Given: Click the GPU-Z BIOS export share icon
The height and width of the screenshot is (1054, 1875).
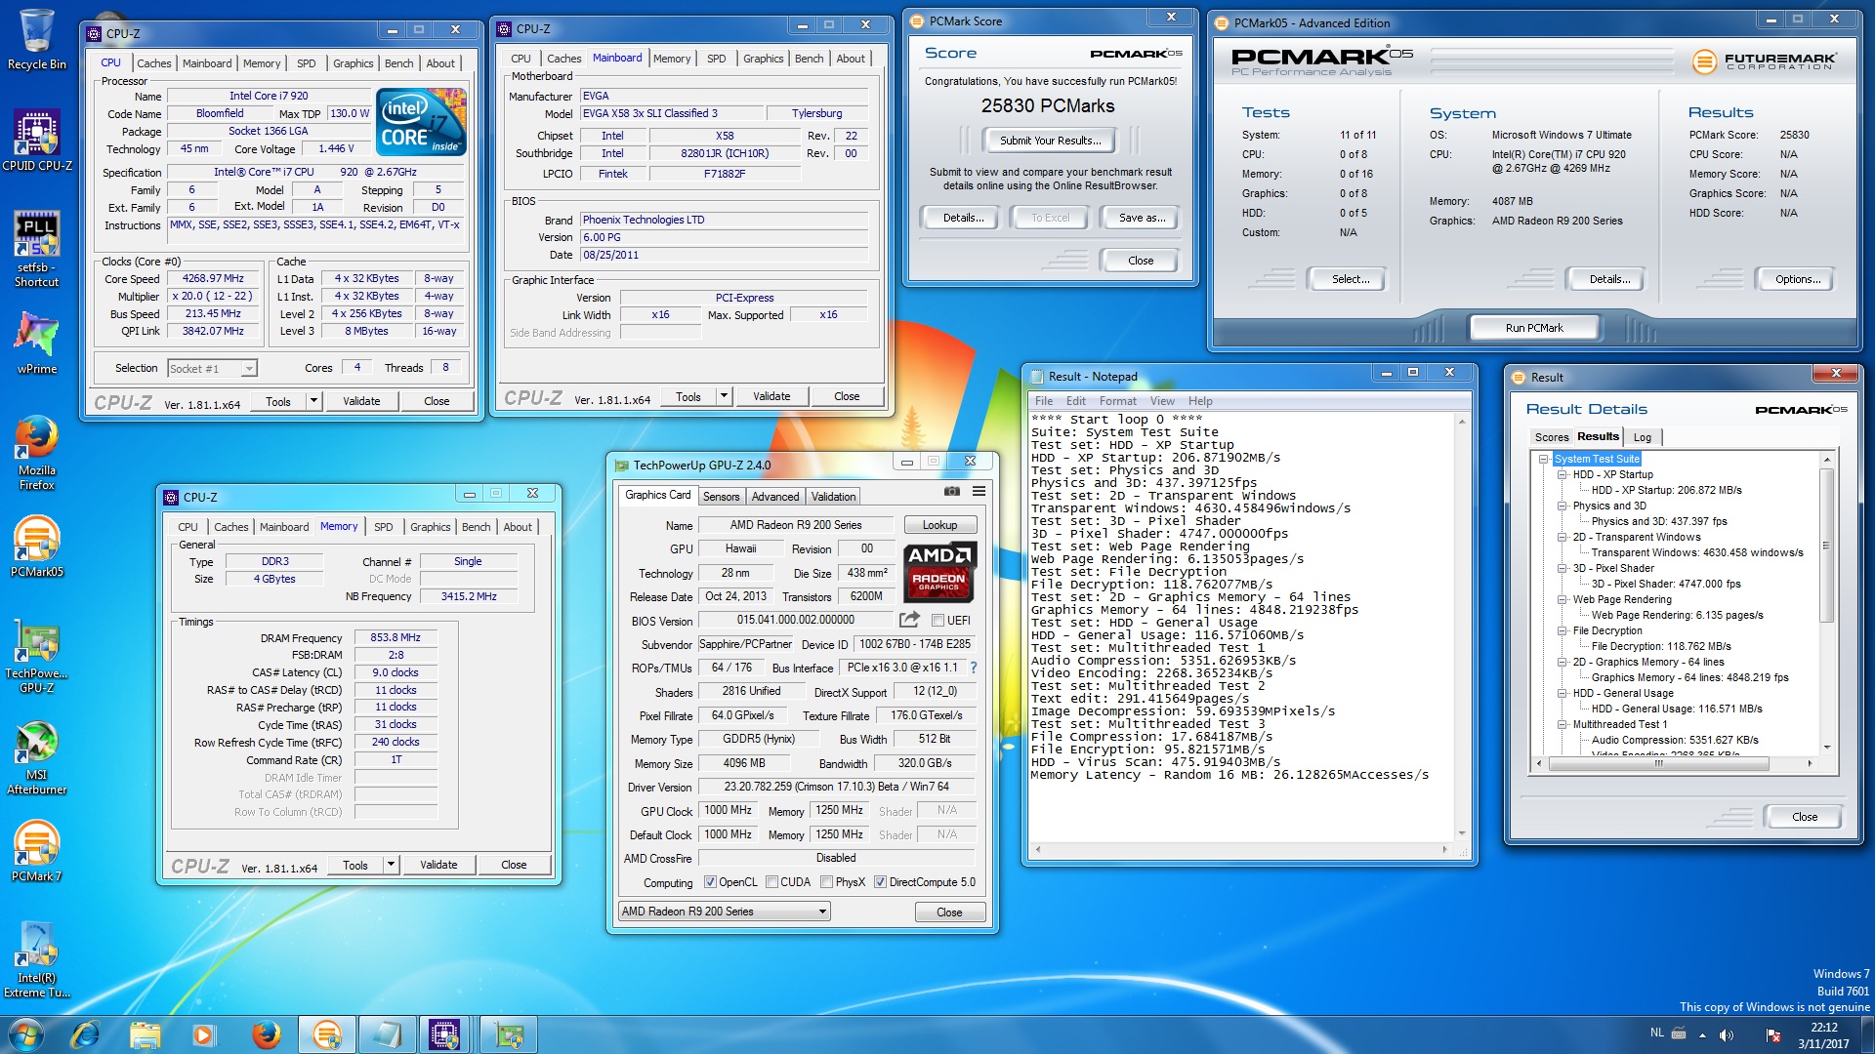Looking at the screenshot, I should tap(909, 620).
